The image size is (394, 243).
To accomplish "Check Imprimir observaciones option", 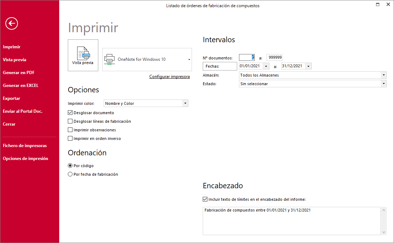I will [70, 130].
